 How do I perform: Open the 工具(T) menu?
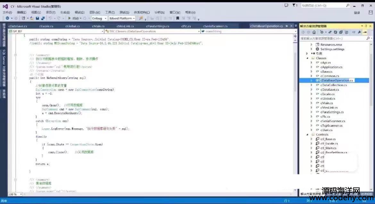pos(110,12)
